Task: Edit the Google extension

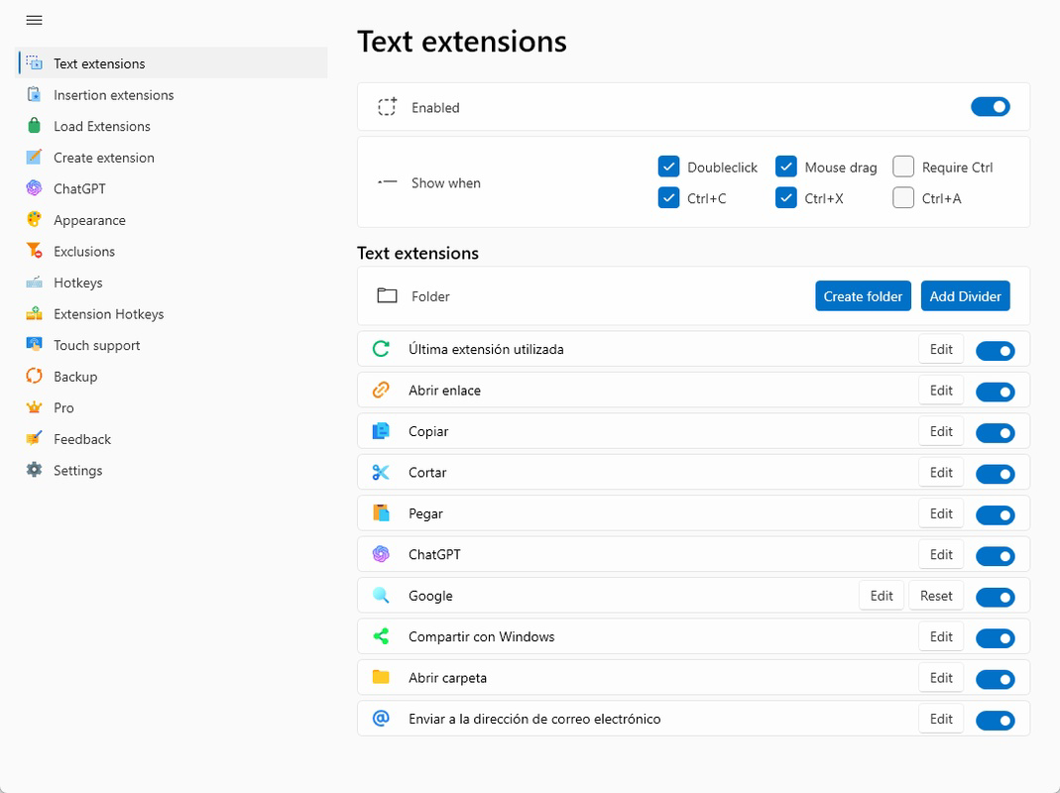Action: pos(882,596)
